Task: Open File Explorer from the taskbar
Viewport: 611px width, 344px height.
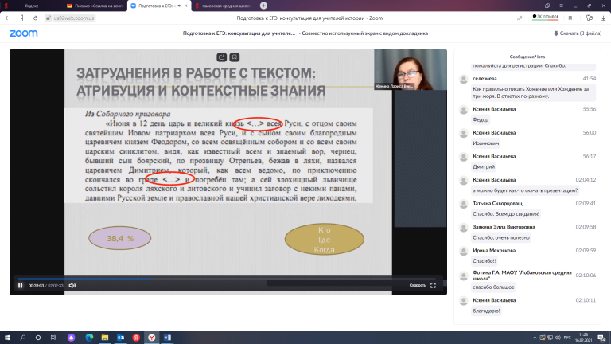Action: (x=105, y=338)
